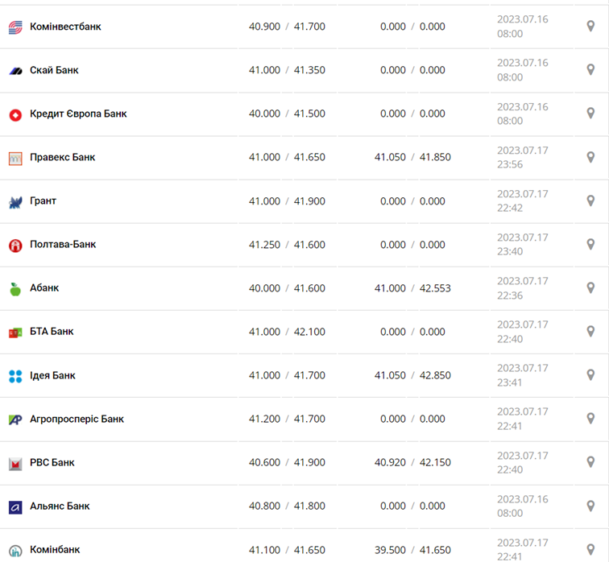
Task: Click the Кредит Європа Банк logo
Action: tap(15, 114)
